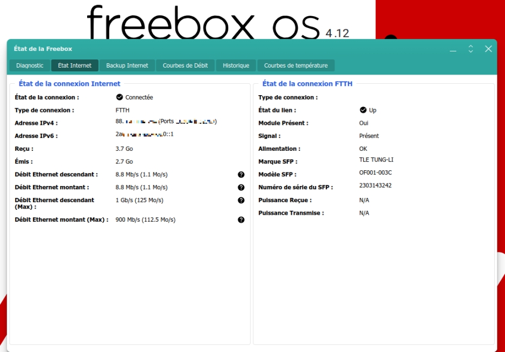Go to the Historique tab
Image resolution: width=505 pixels, height=352 pixels.
[236, 65]
